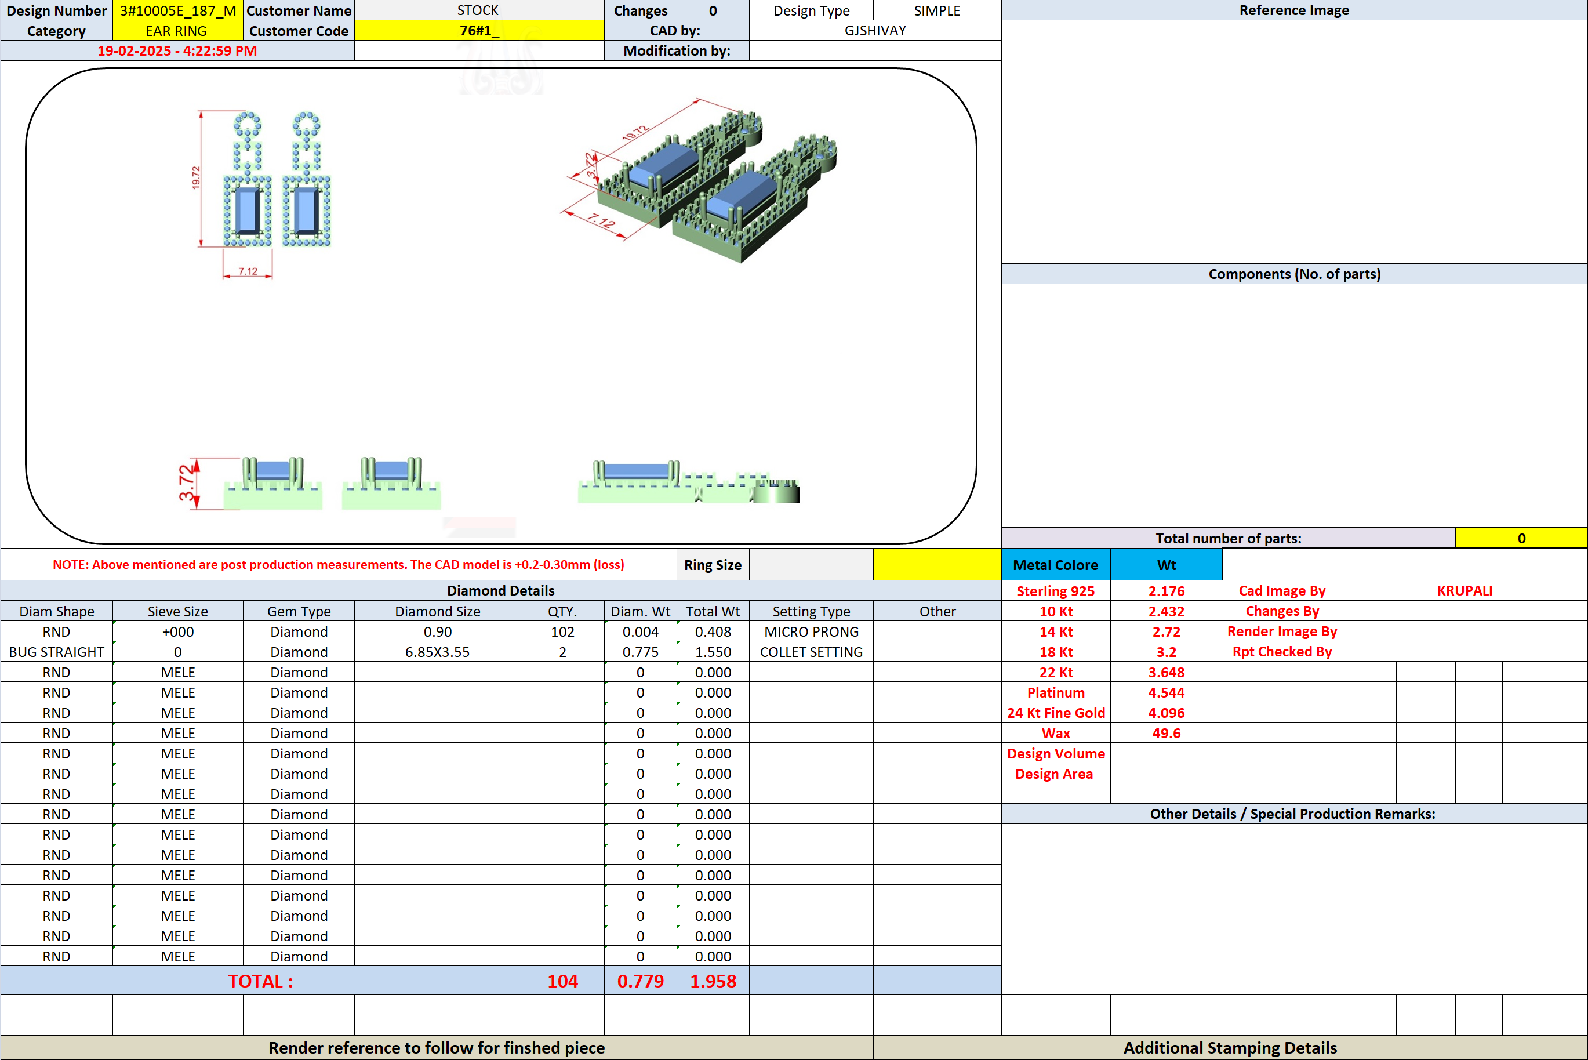
Task: Click the Render Image By label
Action: [x=1282, y=631]
